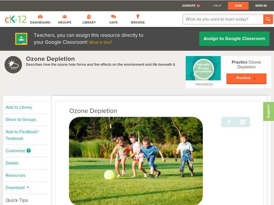
Task: Click the LIBRARY menu label
Action: 89,22
